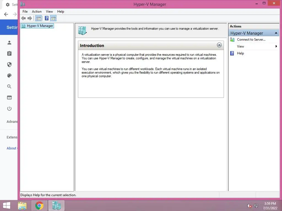
Task: Click magnifier Search engine icon in Chrome Settings
Action: click(9, 87)
